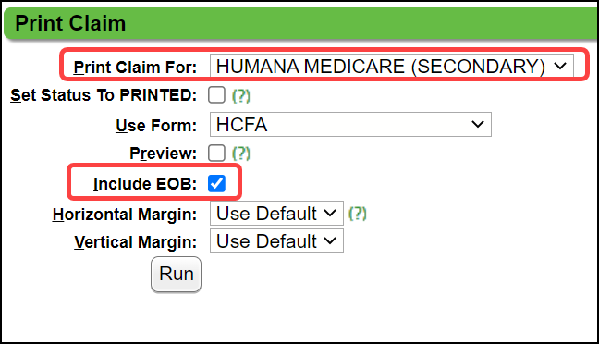Uncheck the Include EOB checkbox
Viewport: 599px width, 344px height.
click(216, 183)
